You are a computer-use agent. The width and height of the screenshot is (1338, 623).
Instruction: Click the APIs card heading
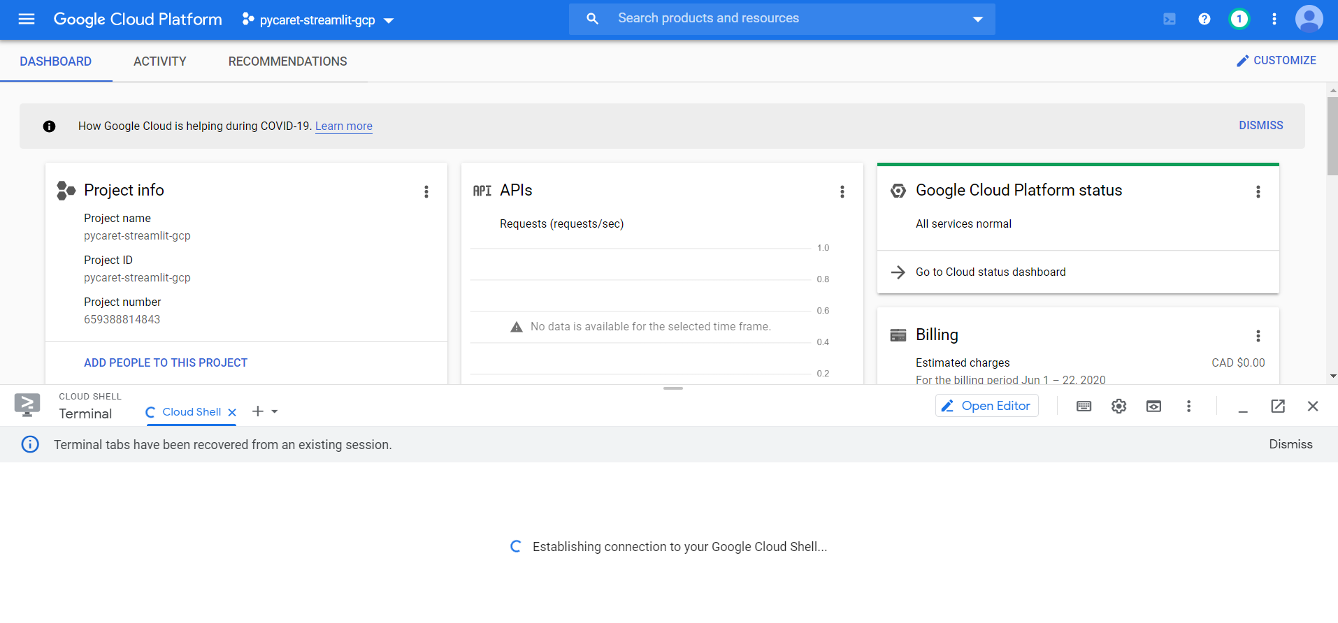516,190
